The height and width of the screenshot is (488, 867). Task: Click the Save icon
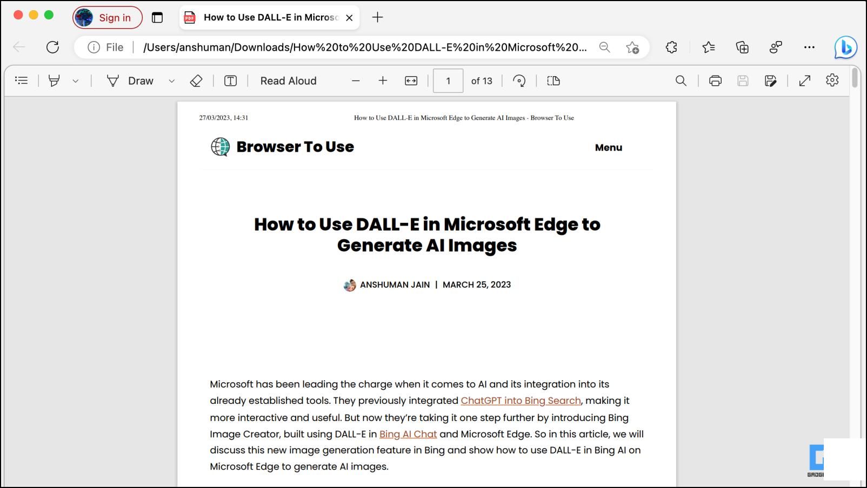[743, 81]
